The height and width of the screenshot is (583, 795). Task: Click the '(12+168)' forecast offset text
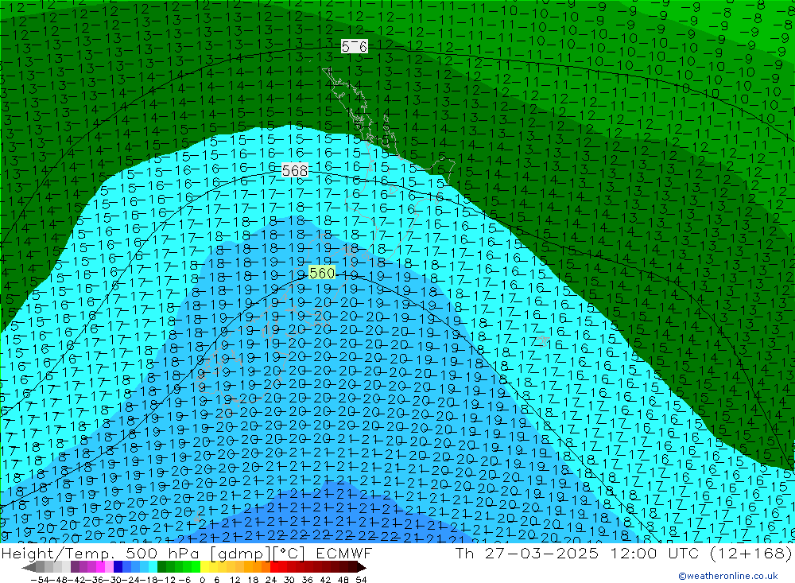pyautogui.click(x=750, y=554)
